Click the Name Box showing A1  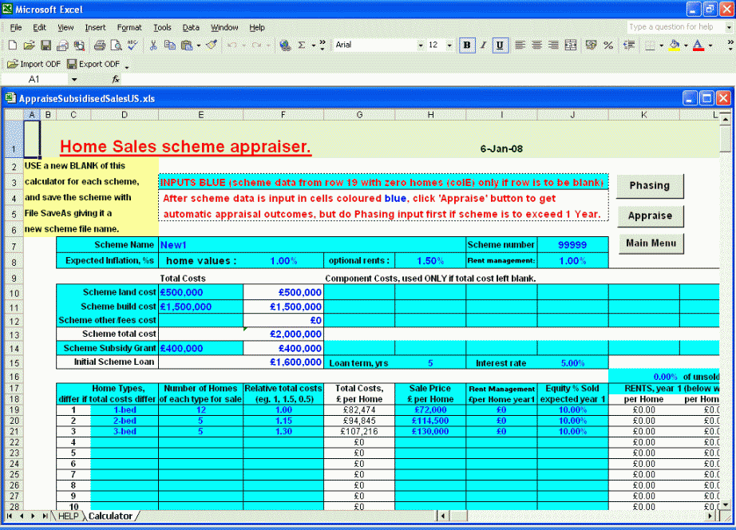coord(34,79)
